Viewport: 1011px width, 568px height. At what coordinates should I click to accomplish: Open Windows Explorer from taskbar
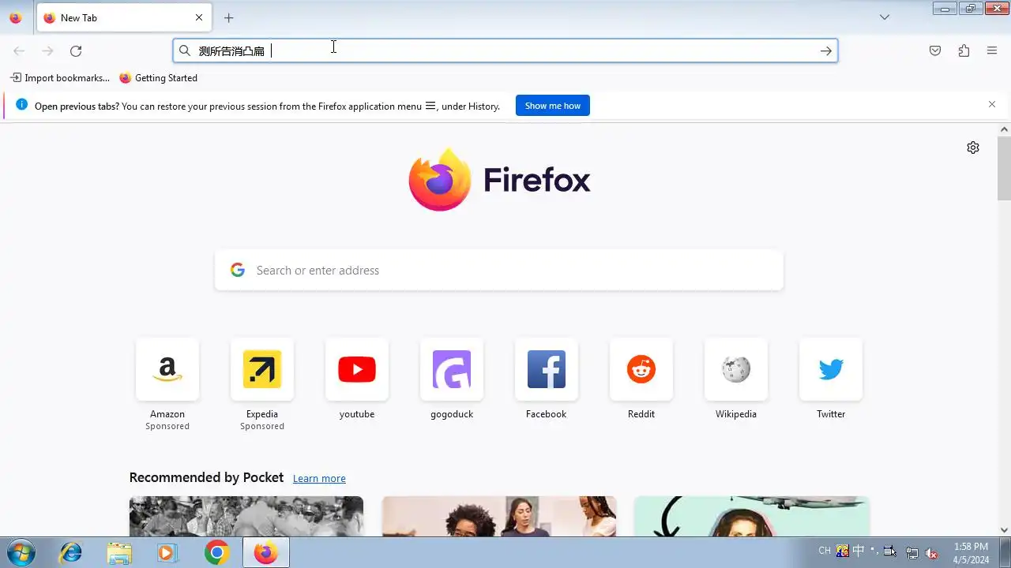[119, 552]
